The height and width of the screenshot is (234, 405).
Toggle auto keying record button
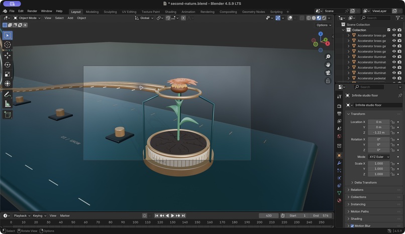click(x=144, y=216)
